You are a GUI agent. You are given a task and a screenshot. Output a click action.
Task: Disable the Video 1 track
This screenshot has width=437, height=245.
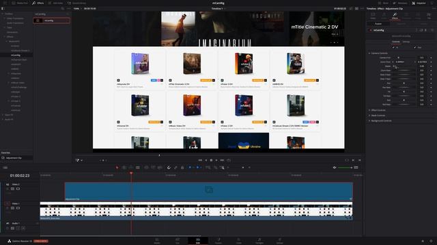[18, 208]
